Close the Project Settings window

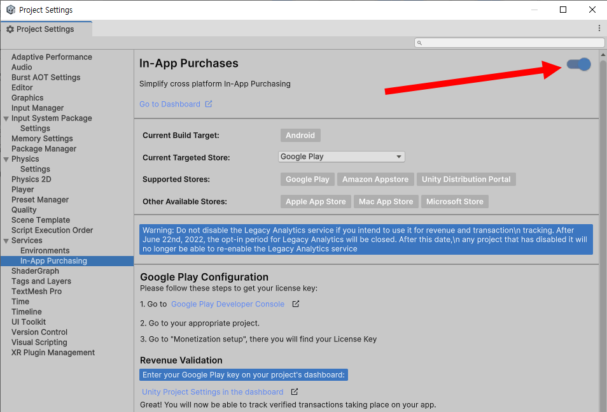click(592, 10)
